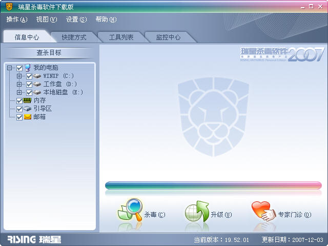The image size is (328, 246).
Task: Uncheck the 内存 checkbox
Action: click(19, 100)
